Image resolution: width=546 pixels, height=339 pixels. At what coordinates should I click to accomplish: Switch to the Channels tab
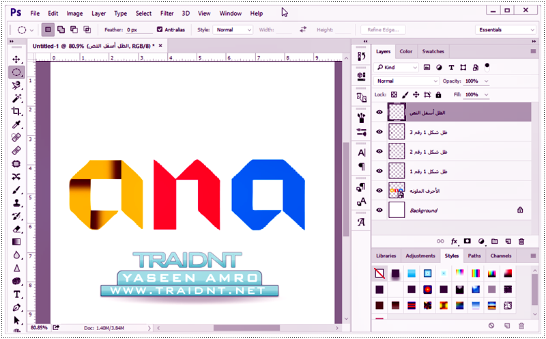(x=501, y=256)
